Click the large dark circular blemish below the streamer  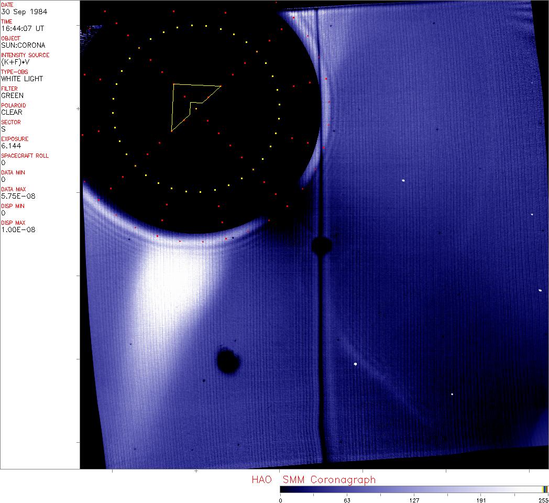point(228,362)
